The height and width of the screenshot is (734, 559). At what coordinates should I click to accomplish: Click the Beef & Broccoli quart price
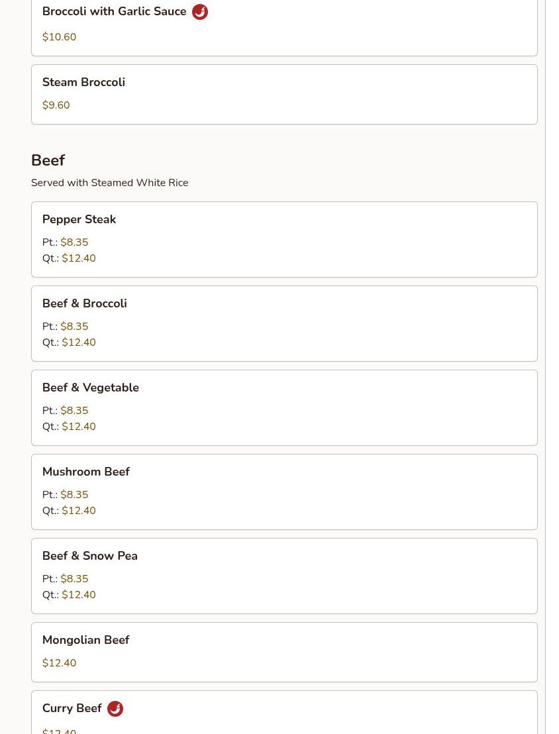click(x=79, y=342)
